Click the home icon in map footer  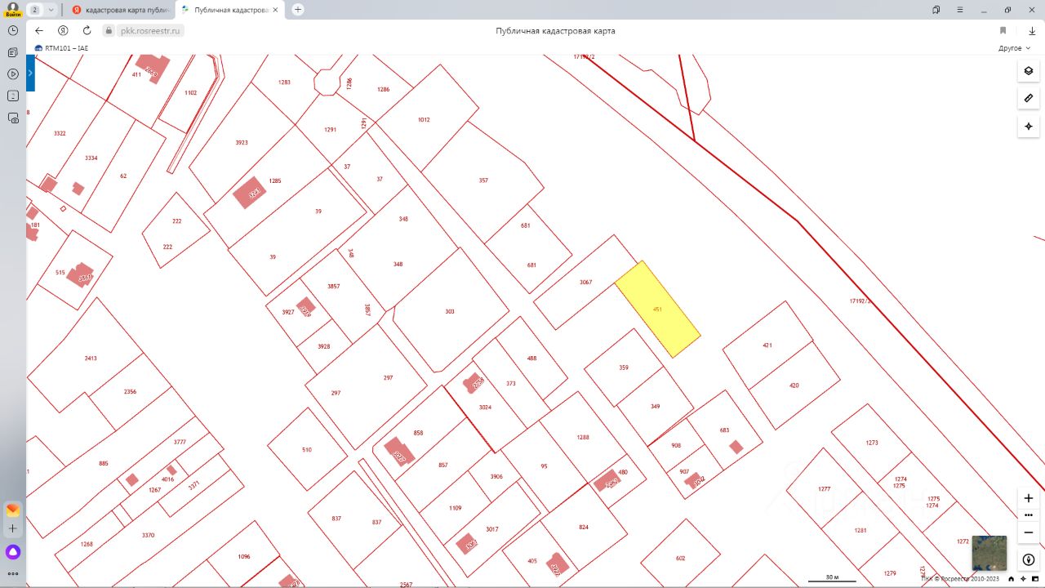pyautogui.click(x=1012, y=579)
